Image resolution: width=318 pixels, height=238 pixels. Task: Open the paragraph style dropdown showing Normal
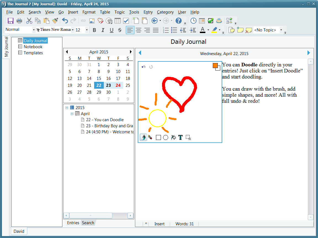click(x=34, y=30)
